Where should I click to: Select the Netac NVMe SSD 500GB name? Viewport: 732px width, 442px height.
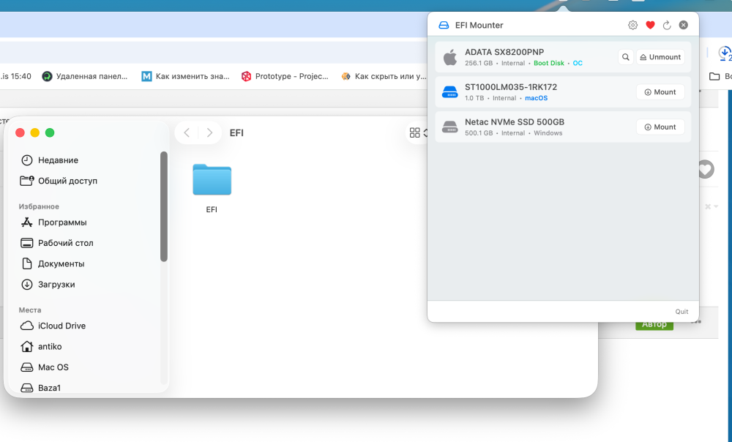coord(515,122)
